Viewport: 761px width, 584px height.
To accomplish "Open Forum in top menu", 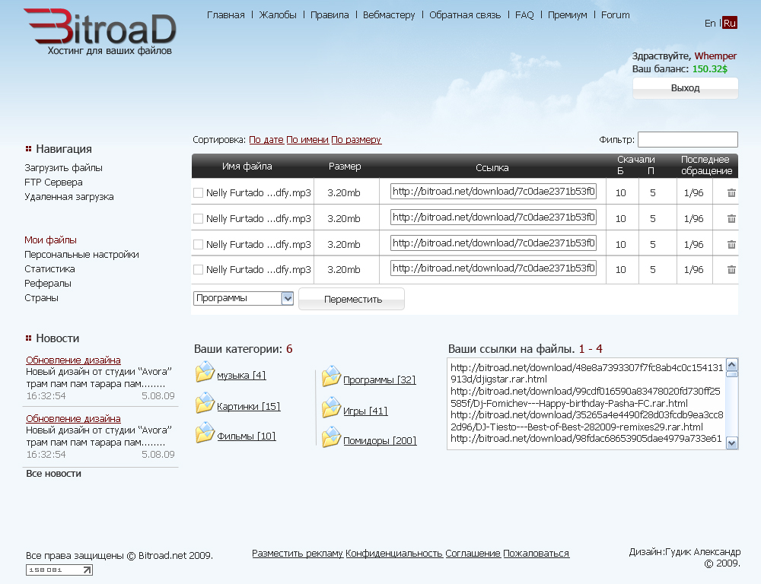I will tap(616, 15).
